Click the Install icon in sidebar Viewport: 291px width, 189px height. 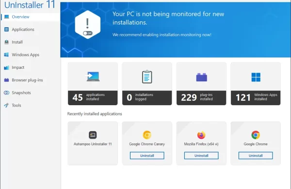6,42
